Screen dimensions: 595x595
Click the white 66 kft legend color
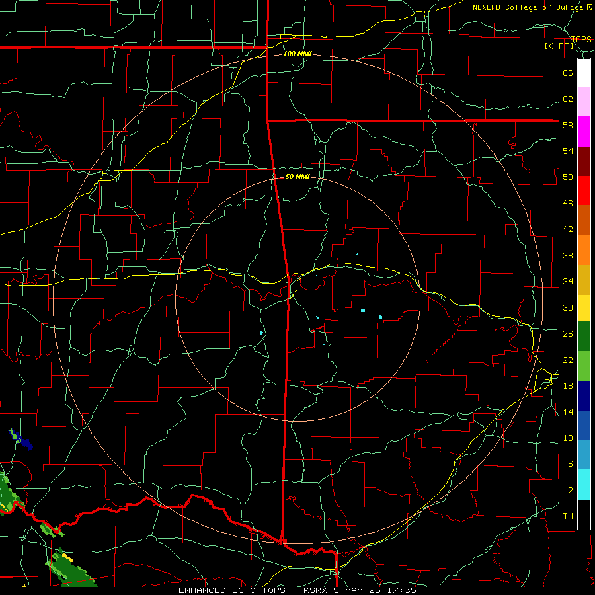click(584, 73)
